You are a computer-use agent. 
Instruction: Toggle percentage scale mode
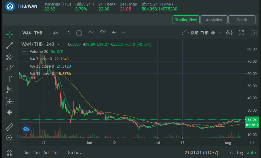[231, 152]
